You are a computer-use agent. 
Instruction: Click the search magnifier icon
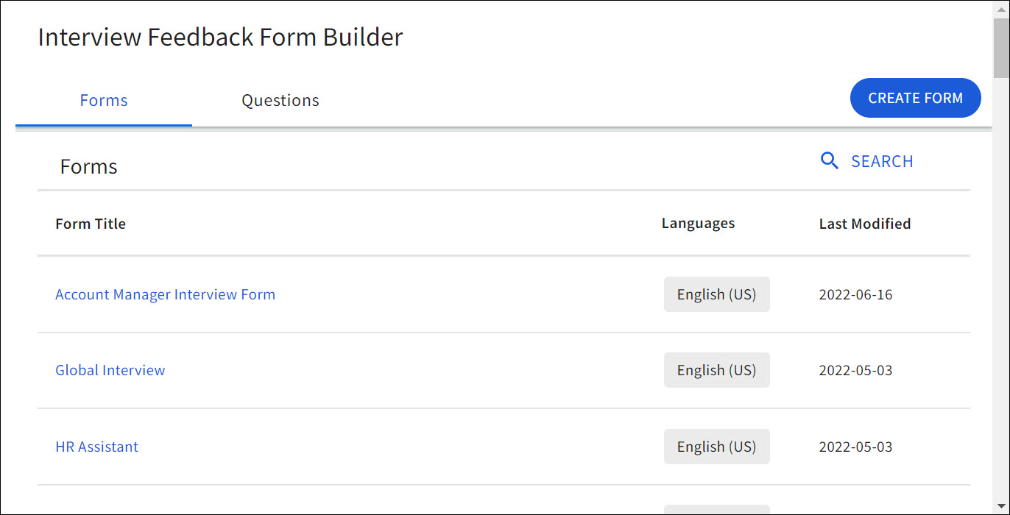tap(830, 160)
